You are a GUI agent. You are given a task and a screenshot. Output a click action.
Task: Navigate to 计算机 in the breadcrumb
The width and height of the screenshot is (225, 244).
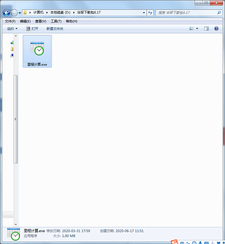(x=38, y=13)
